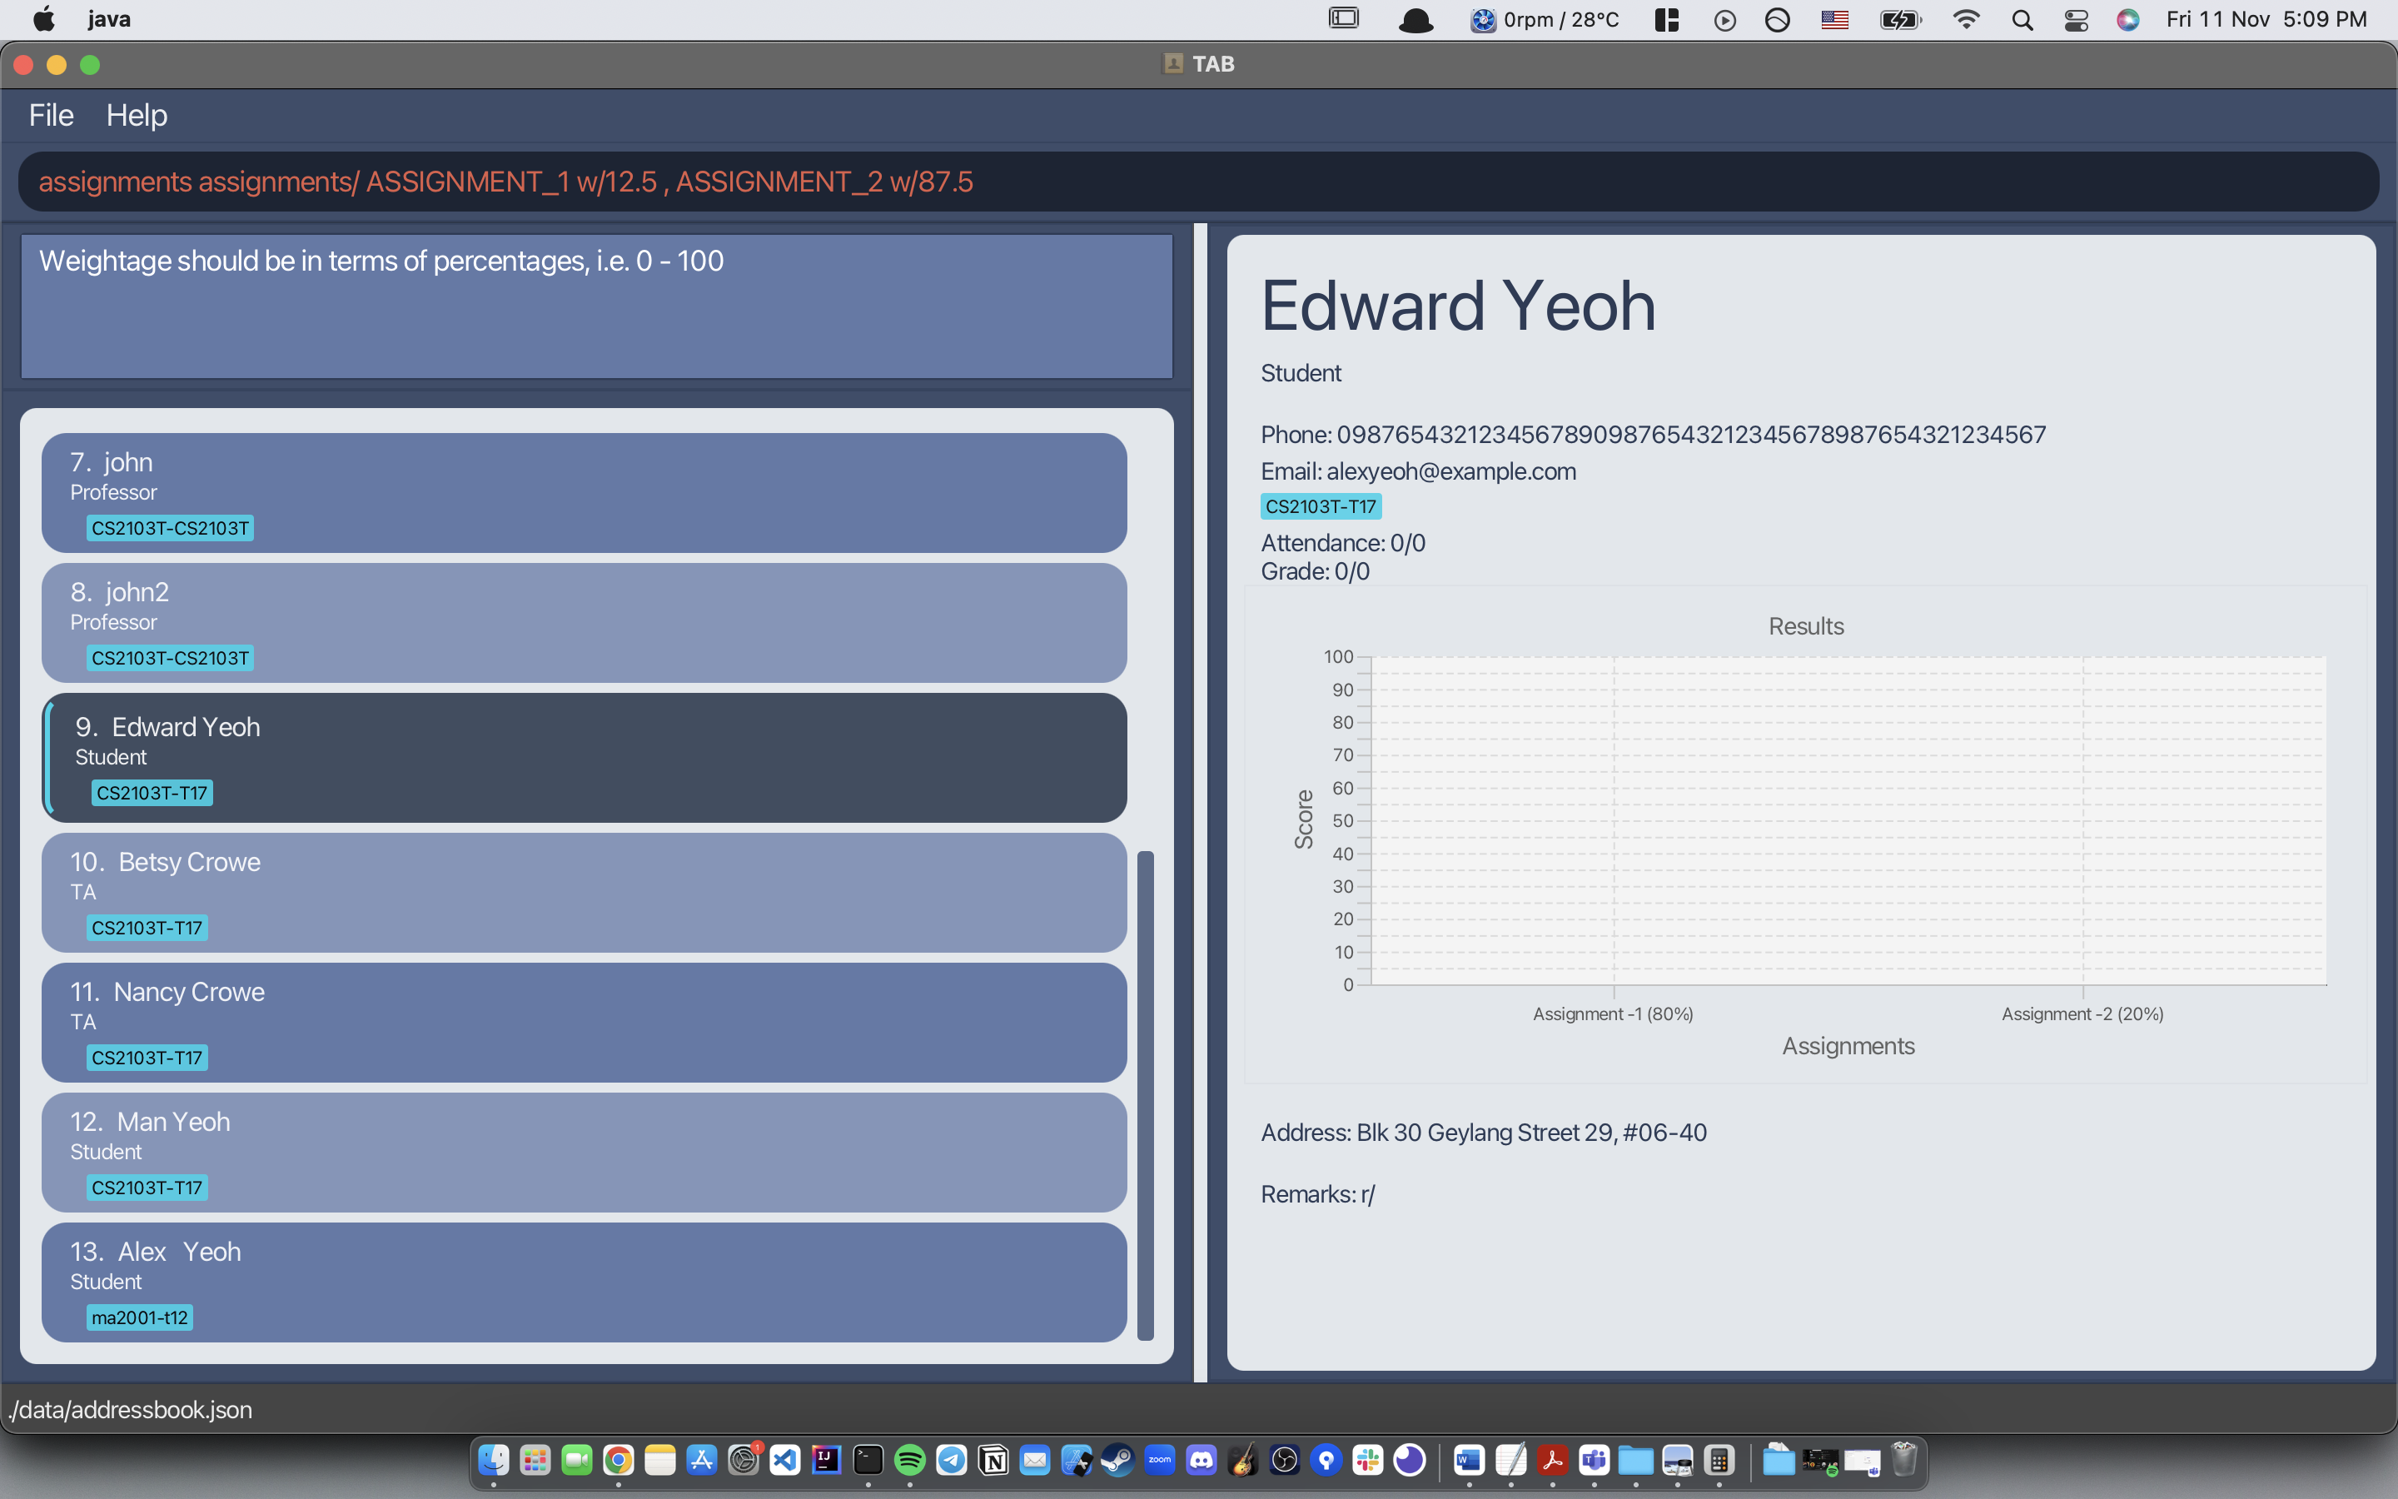Open Spotlight search magnifier icon
This screenshot has width=2398, height=1499.
(2022, 20)
